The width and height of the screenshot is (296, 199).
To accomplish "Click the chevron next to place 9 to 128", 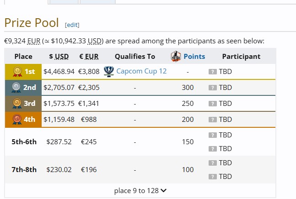I will (x=163, y=190).
